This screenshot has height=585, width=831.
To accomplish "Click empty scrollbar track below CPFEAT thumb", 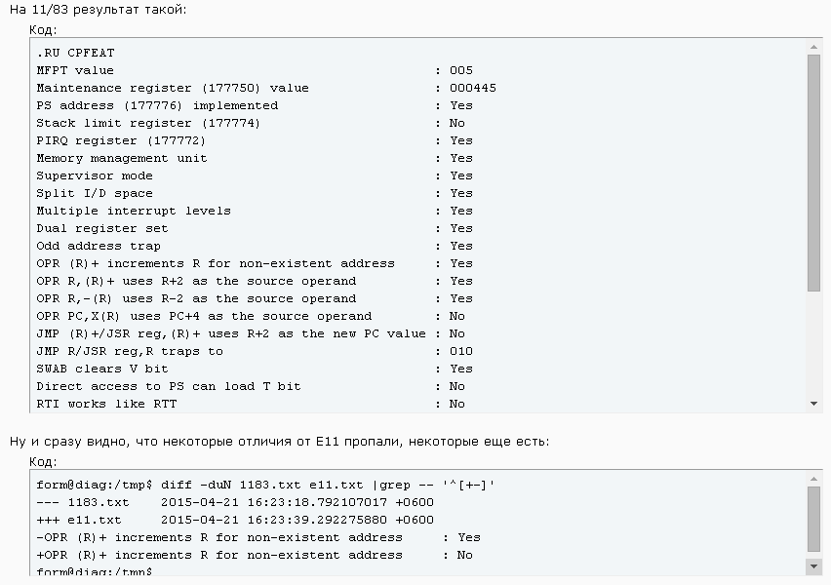I will click(815, 341).
